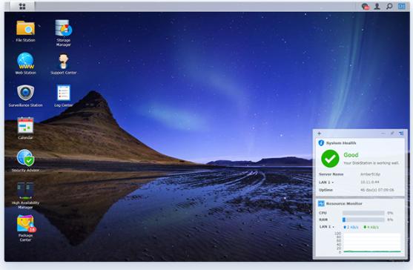Click the Uptime value in System Health
The image size is (413, 270).
tap(377, 190)
